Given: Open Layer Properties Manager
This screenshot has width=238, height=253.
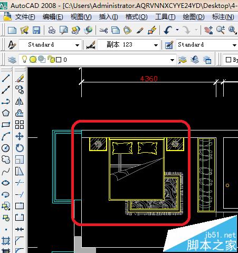Looking at the screenshot, I should click(x=12, y=60).
